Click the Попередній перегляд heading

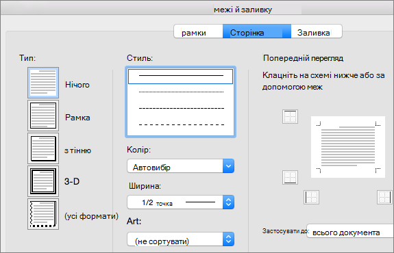(x=303, y=58)
